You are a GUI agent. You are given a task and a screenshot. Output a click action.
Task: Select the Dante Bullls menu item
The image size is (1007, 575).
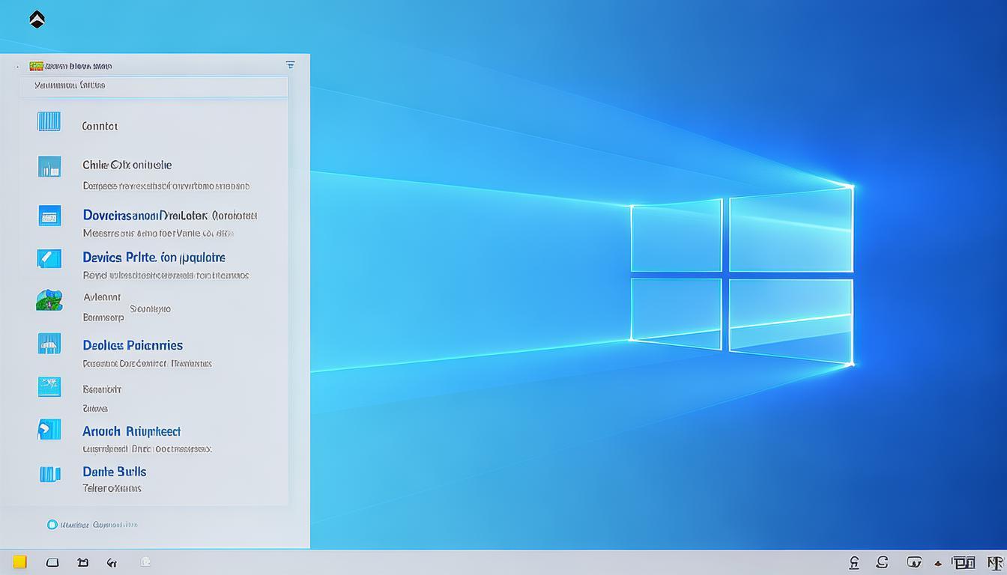click(x=115, y=472)
